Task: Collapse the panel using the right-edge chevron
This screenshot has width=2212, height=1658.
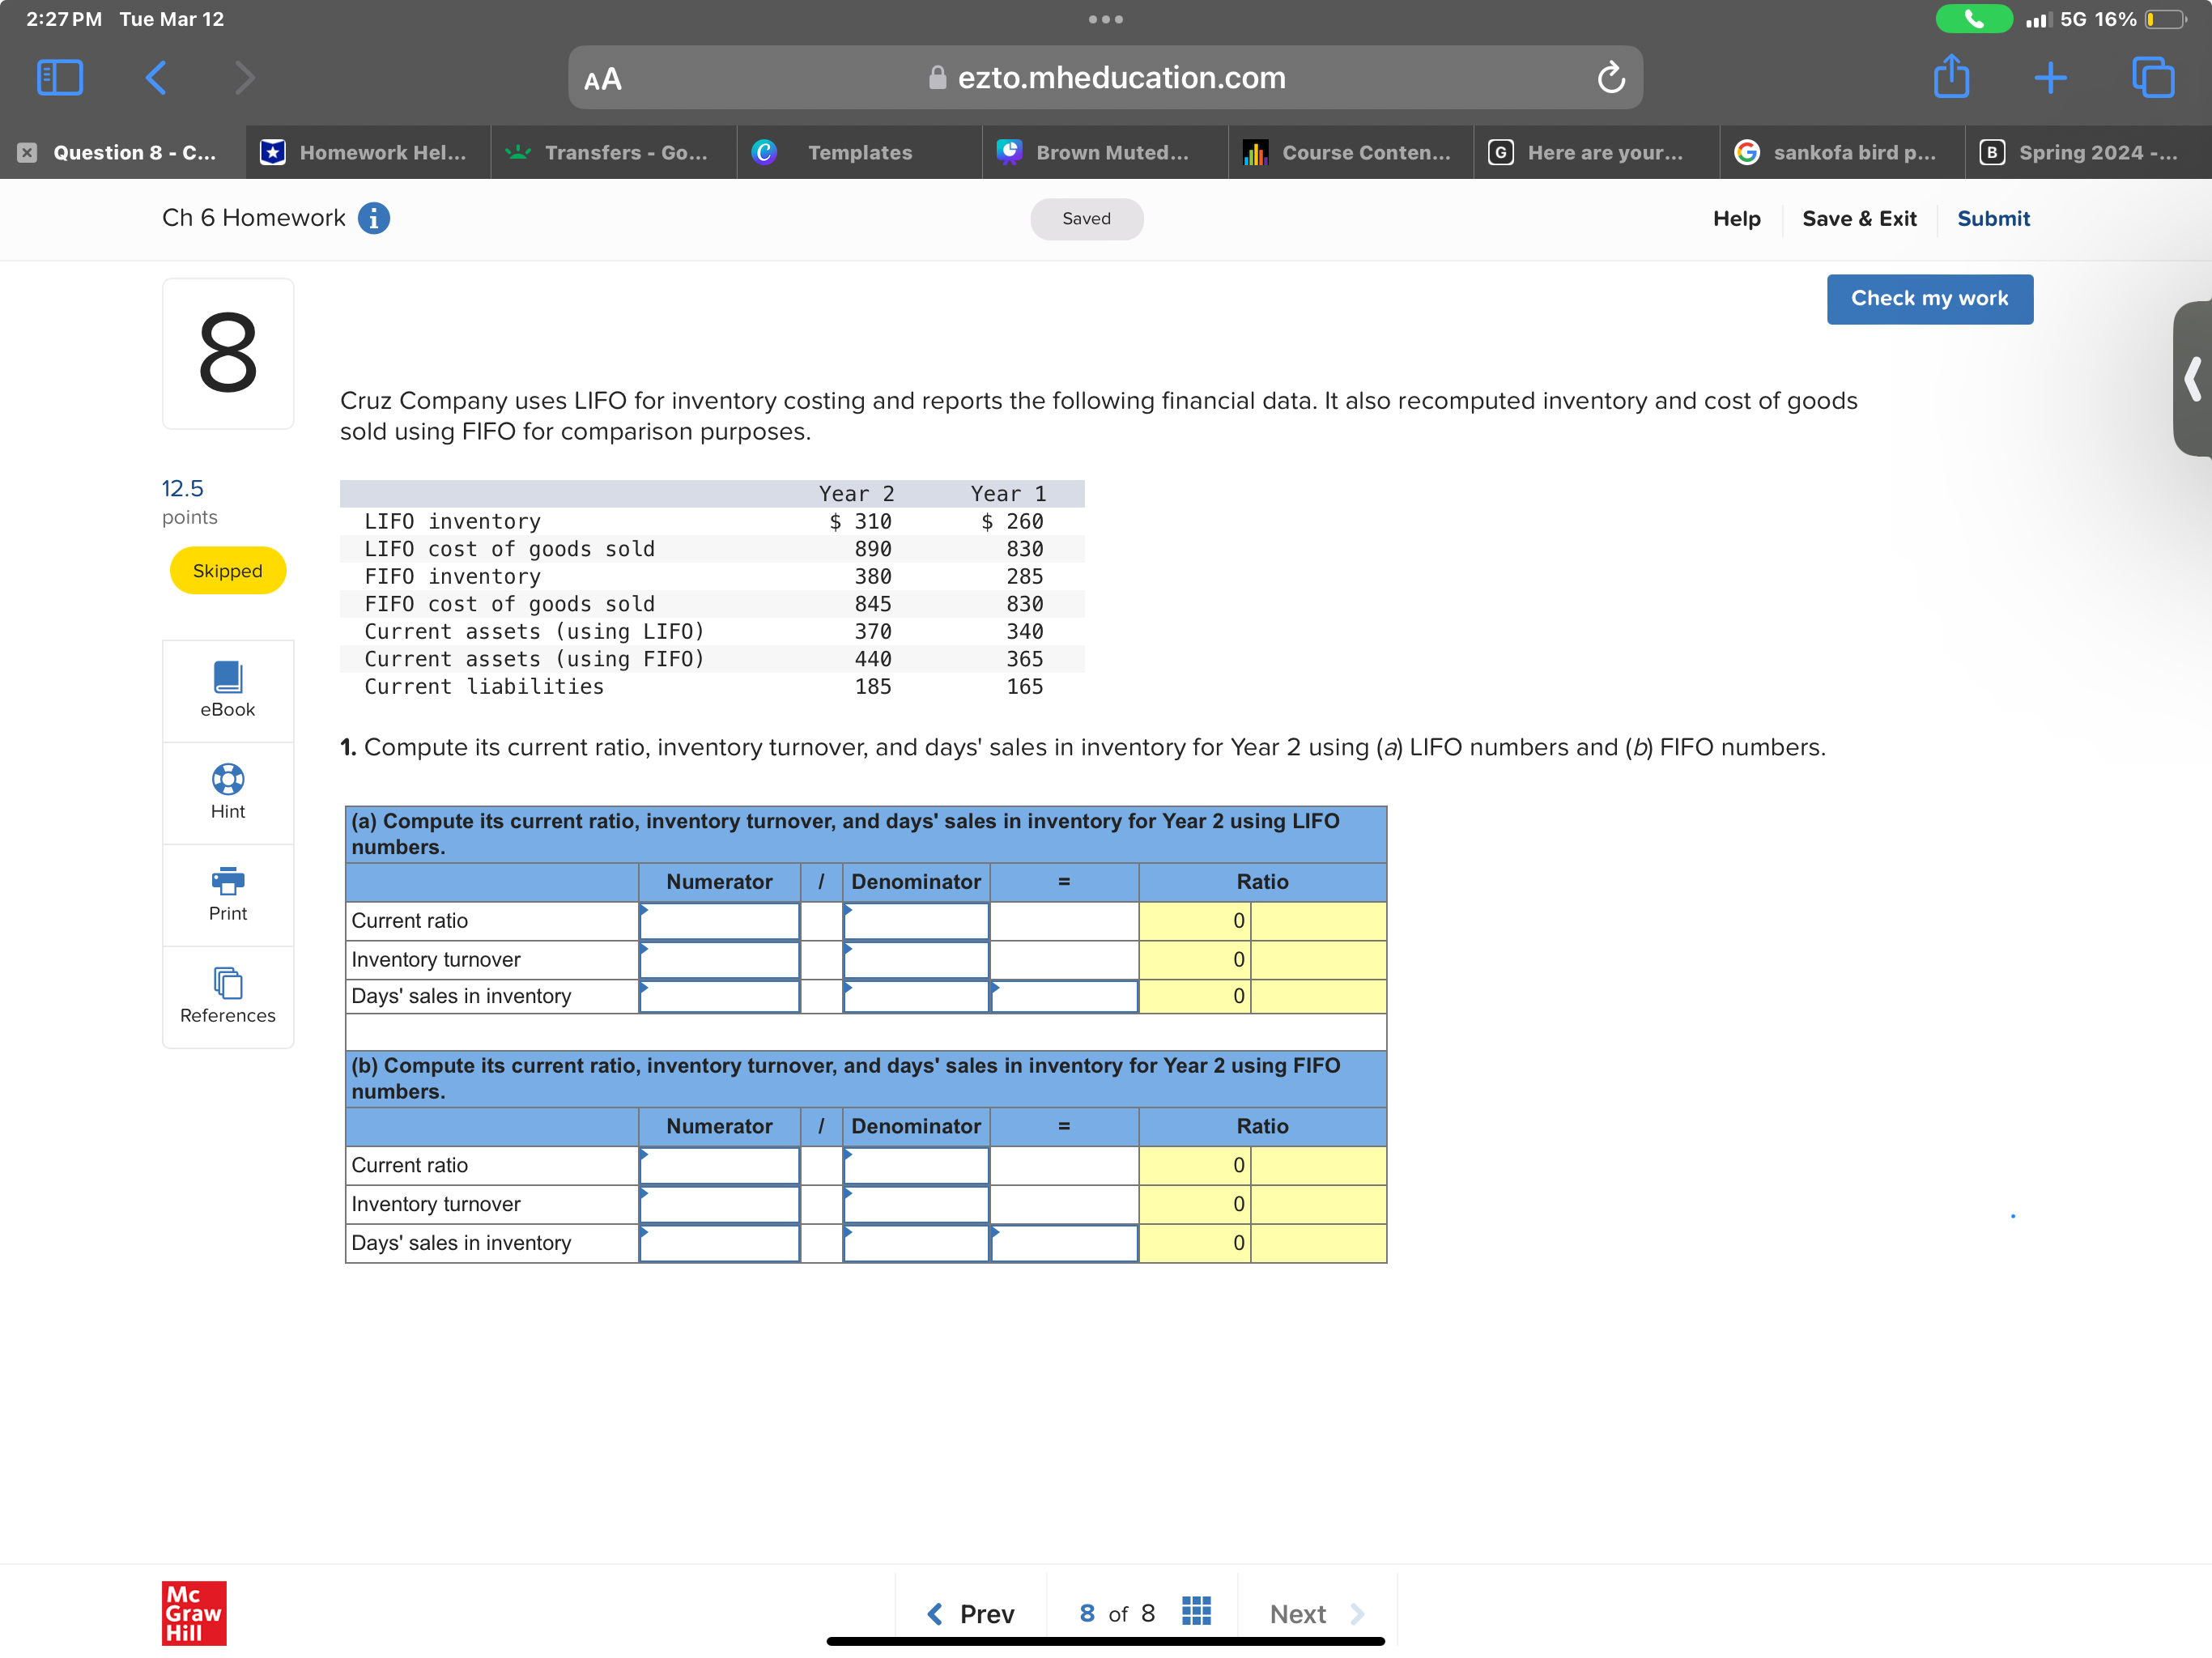Action: click(2190, 380)
